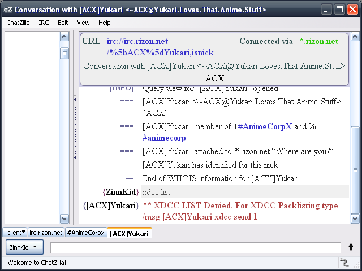The image size is (362, 271).
Task: Open the View menu
Action: coord(83,23)
